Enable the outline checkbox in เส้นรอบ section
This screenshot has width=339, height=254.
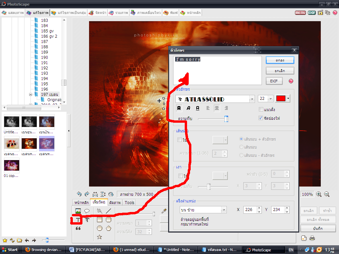(x=179, y=140)
